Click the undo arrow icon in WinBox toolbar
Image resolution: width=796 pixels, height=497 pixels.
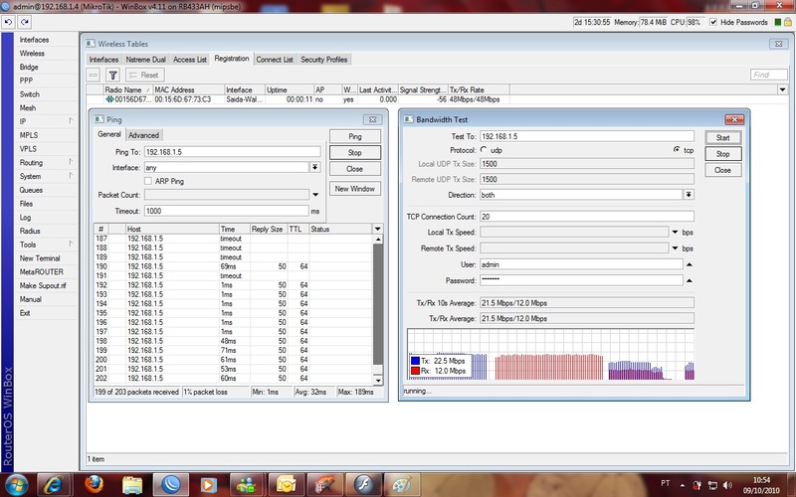point(9,22)
